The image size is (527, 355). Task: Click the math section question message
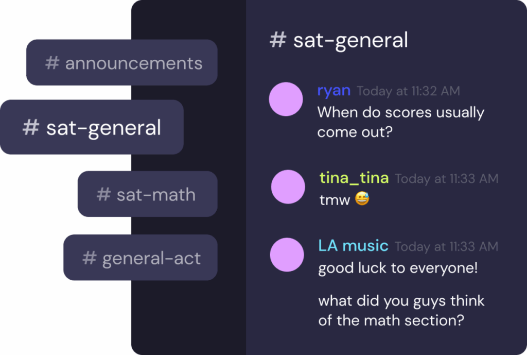click(401, 310)
